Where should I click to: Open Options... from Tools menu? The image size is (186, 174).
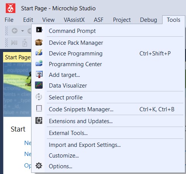point(108,166)
